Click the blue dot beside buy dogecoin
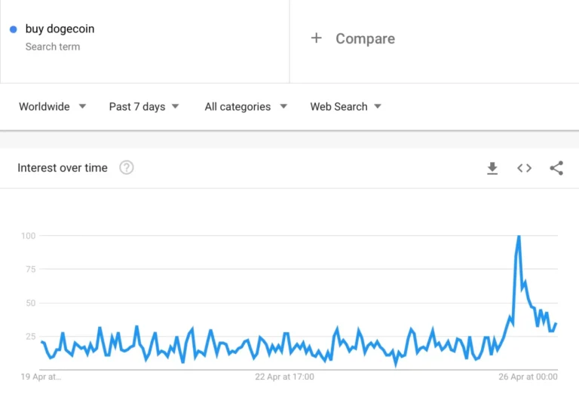 [x=13, y=29]
